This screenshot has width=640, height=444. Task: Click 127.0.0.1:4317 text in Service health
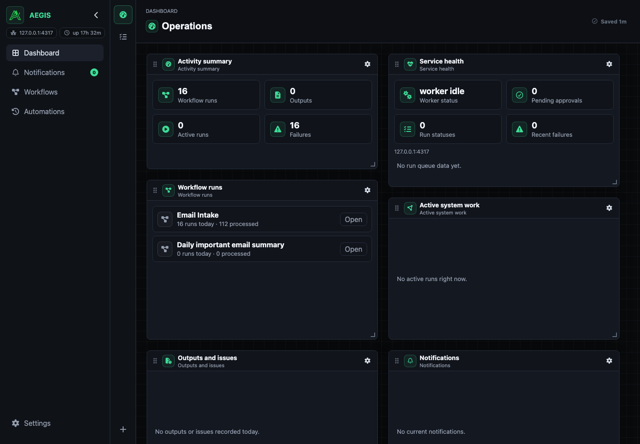tap(412, 152)
